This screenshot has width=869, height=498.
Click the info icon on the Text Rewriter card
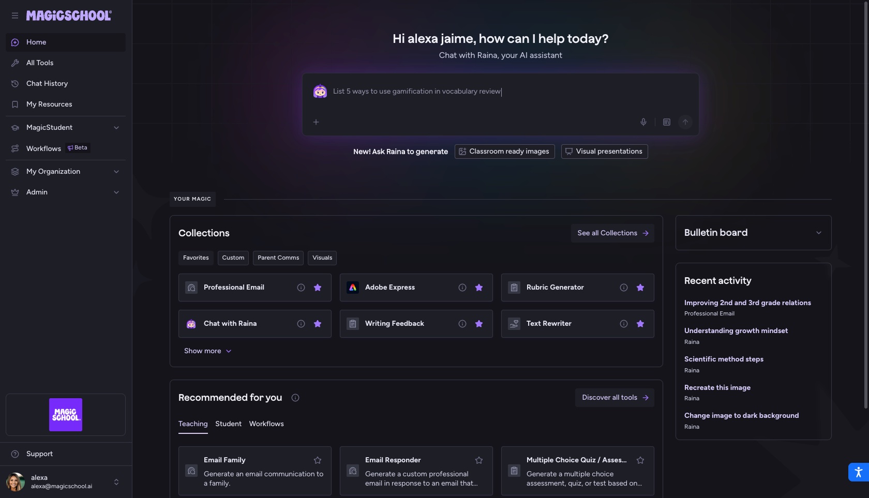pos(624,324)
